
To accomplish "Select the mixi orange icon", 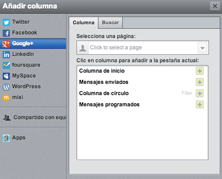I will pyautogui.click(x=6, y=98).
